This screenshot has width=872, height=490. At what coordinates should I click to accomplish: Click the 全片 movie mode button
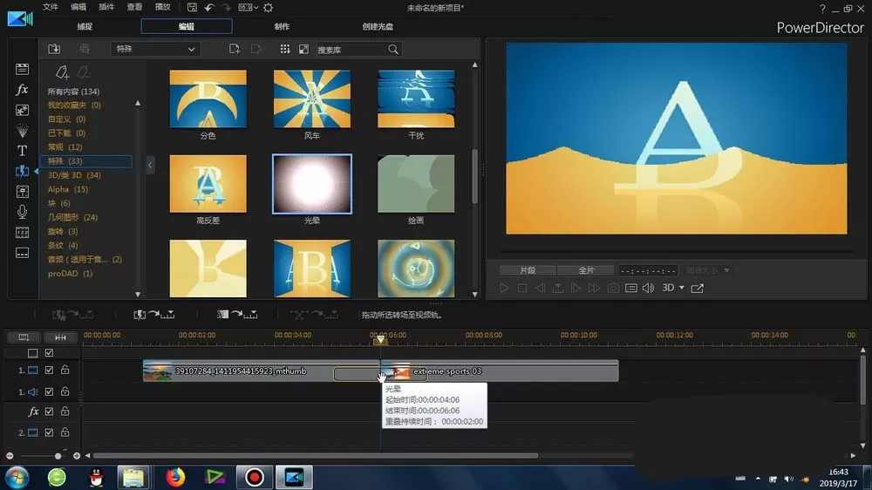point(586,270)
